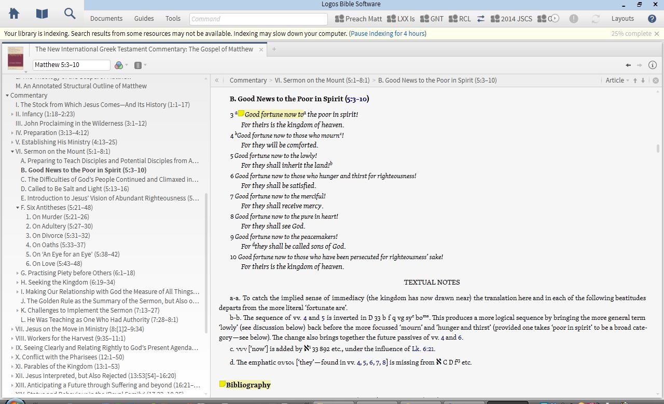Open the Preach Matt layout shortcut
664x404 pixels.
click(358, 19)
